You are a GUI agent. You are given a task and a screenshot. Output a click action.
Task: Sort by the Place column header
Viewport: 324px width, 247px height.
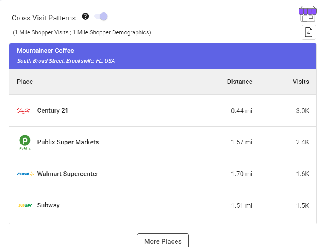(x=25, y=82)
